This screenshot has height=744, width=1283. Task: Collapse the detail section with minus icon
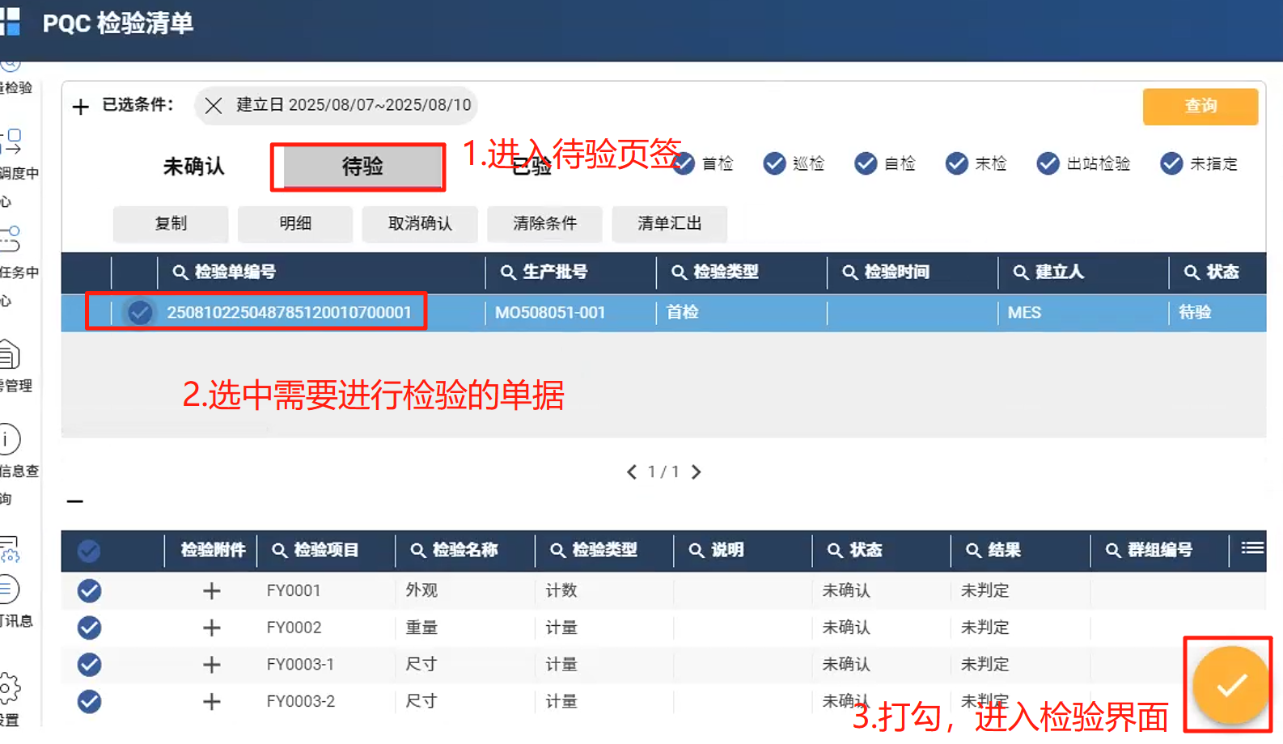(75, 501)
